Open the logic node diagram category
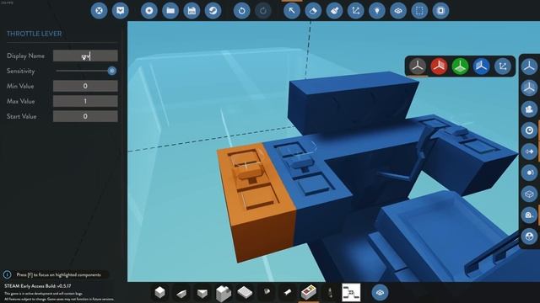 pos(351,292)
